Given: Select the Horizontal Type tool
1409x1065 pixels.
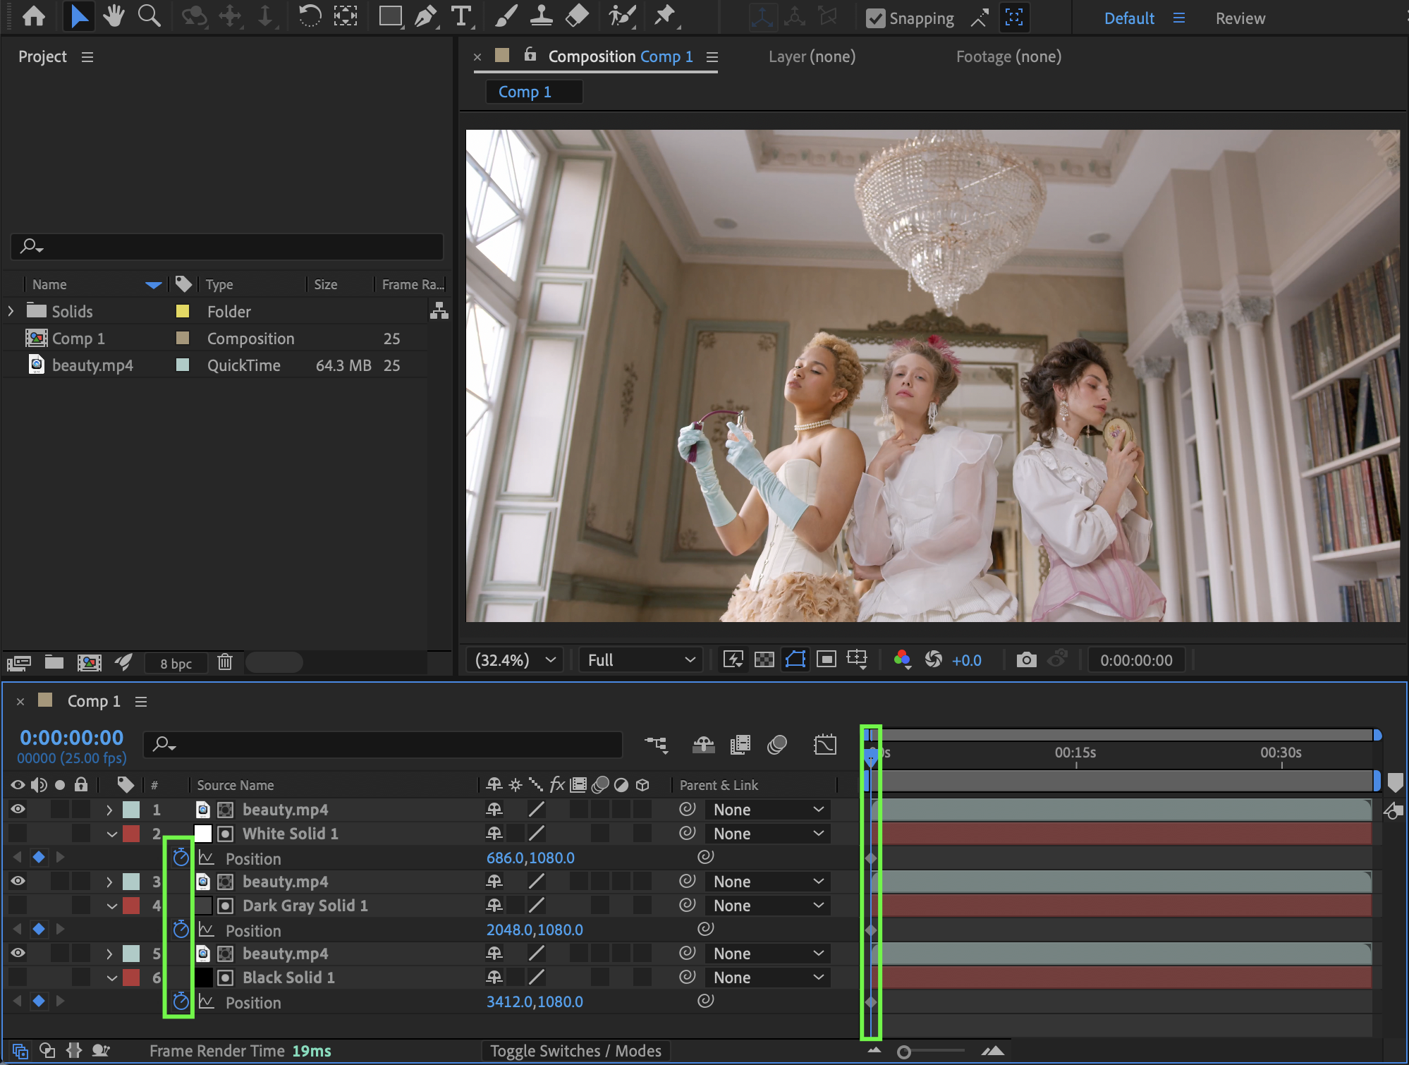Looking at the screenshot, I should click(x=460, y=16).
